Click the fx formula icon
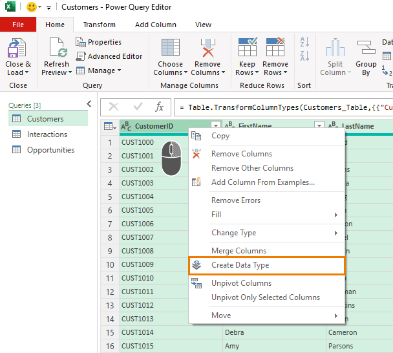Viewport: 393px width, 353px height. 159,107
